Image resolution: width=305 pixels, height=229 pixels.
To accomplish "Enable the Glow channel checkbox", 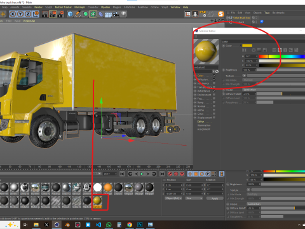I will pos(214,114).
